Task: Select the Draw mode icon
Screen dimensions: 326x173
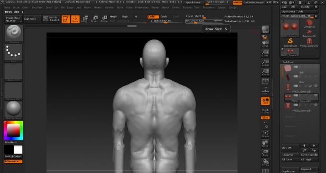Action: (x=75, y=19)
